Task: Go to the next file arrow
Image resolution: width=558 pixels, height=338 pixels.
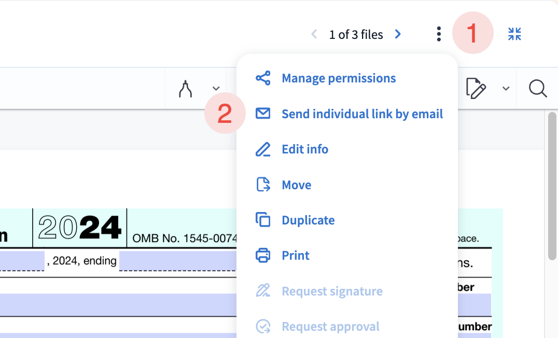Action: pyautogui.click(x=398, y=34)
